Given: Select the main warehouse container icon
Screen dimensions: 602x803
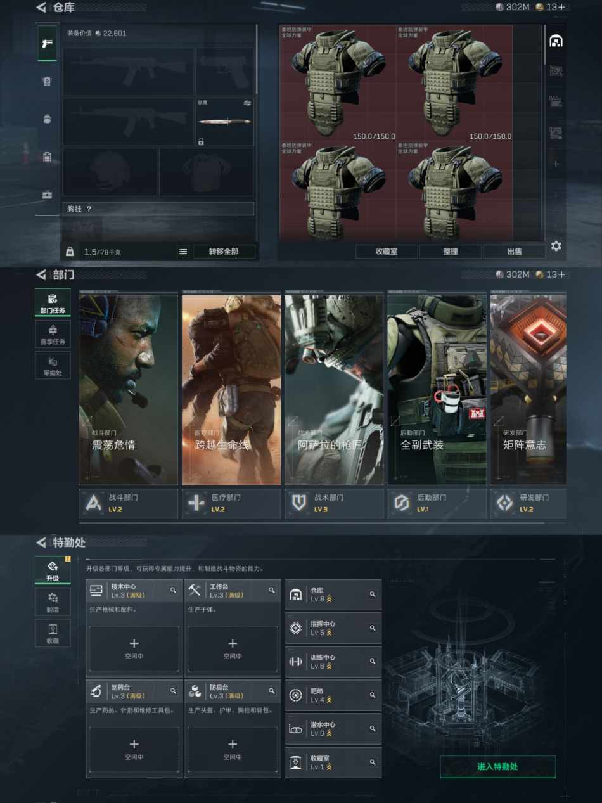Looking at the screenshot, I should [x=556, y=41].
